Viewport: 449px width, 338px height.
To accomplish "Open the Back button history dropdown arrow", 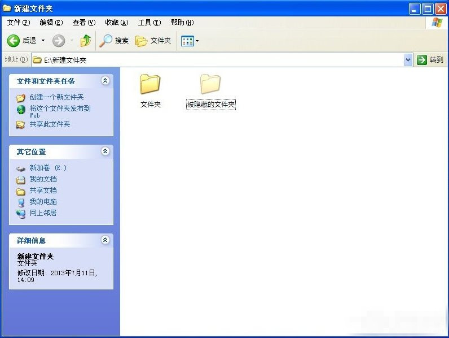I will (x=43, y=41).
